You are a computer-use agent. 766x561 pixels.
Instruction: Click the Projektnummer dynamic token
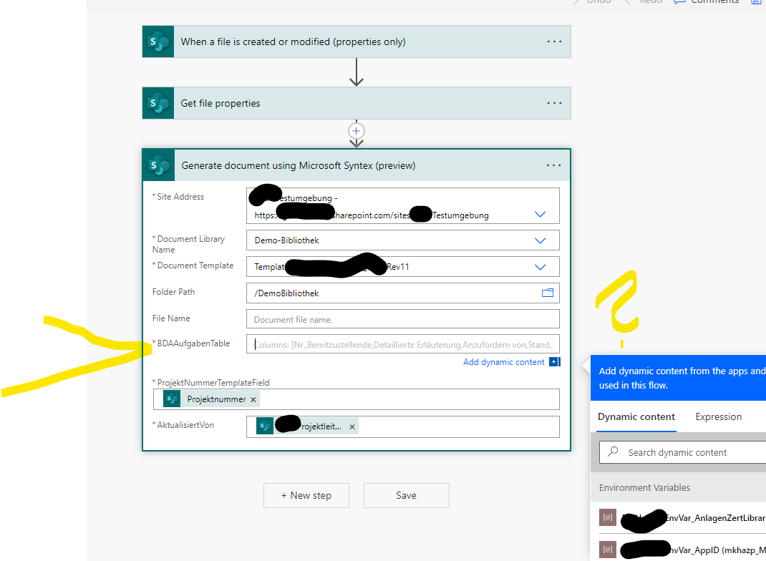[x=210, y=399]
